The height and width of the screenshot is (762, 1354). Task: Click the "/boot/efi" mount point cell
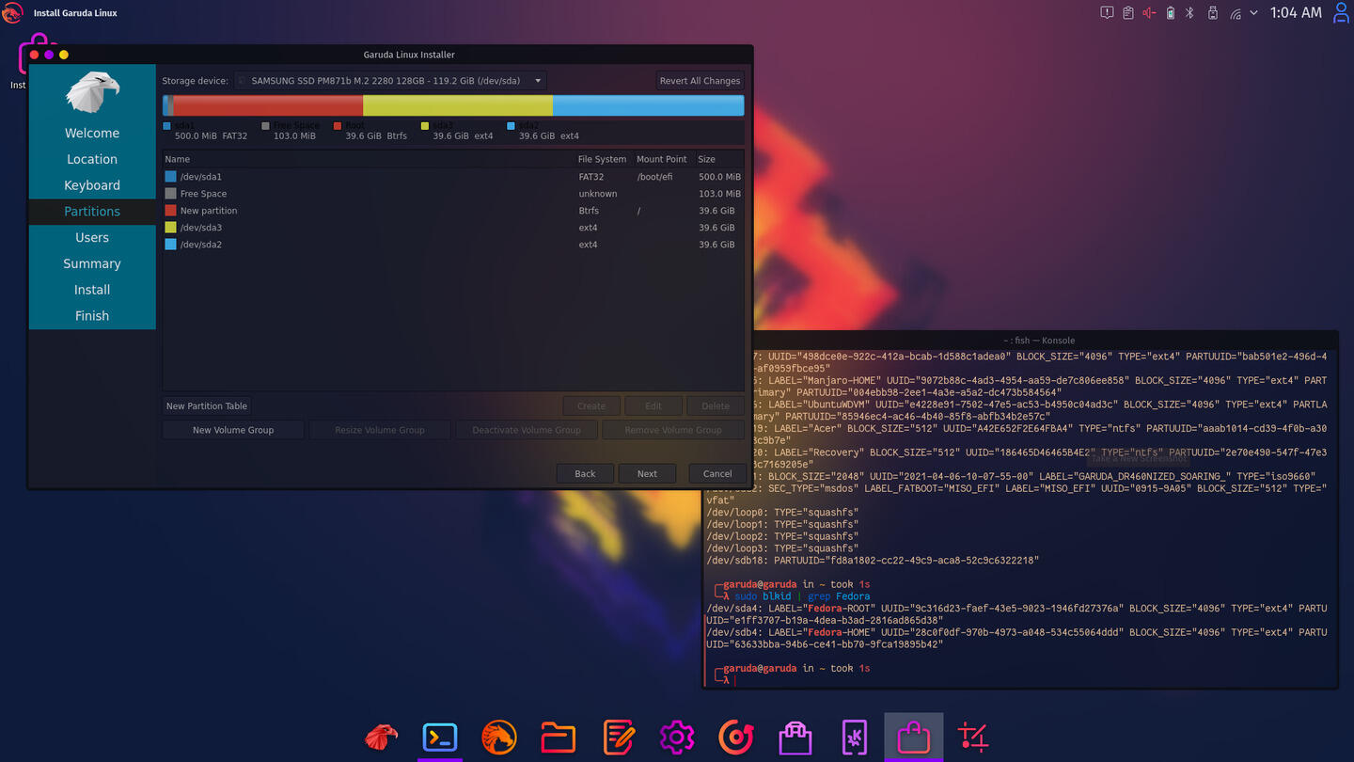(654, 177)
